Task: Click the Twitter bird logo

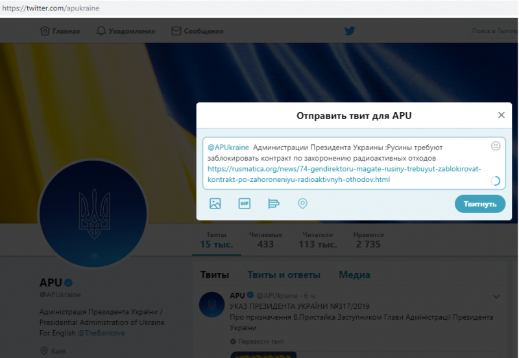Action: (x=350, y=30)
